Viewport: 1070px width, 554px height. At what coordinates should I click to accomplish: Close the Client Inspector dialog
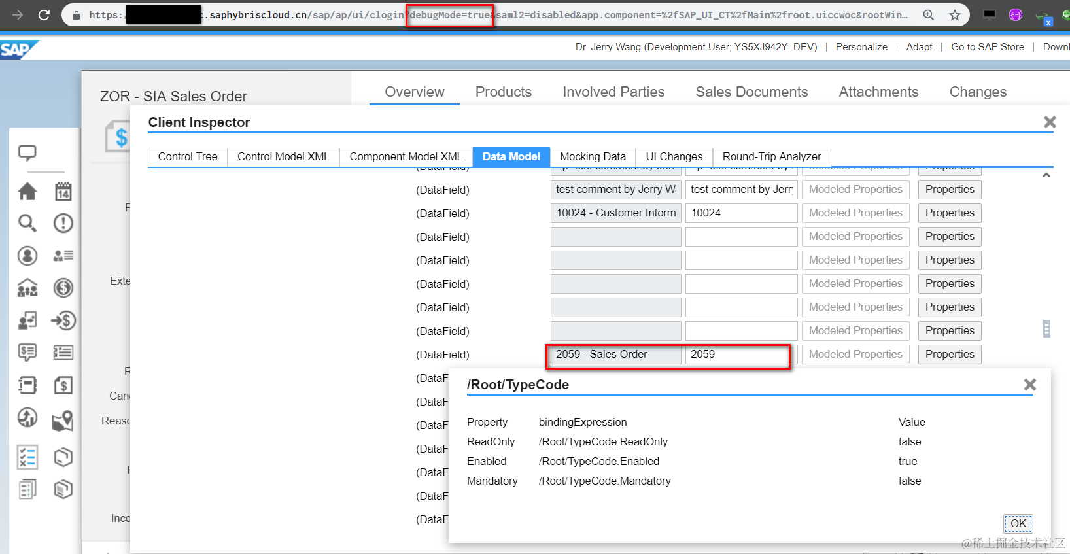click(x=1050, y=122)
